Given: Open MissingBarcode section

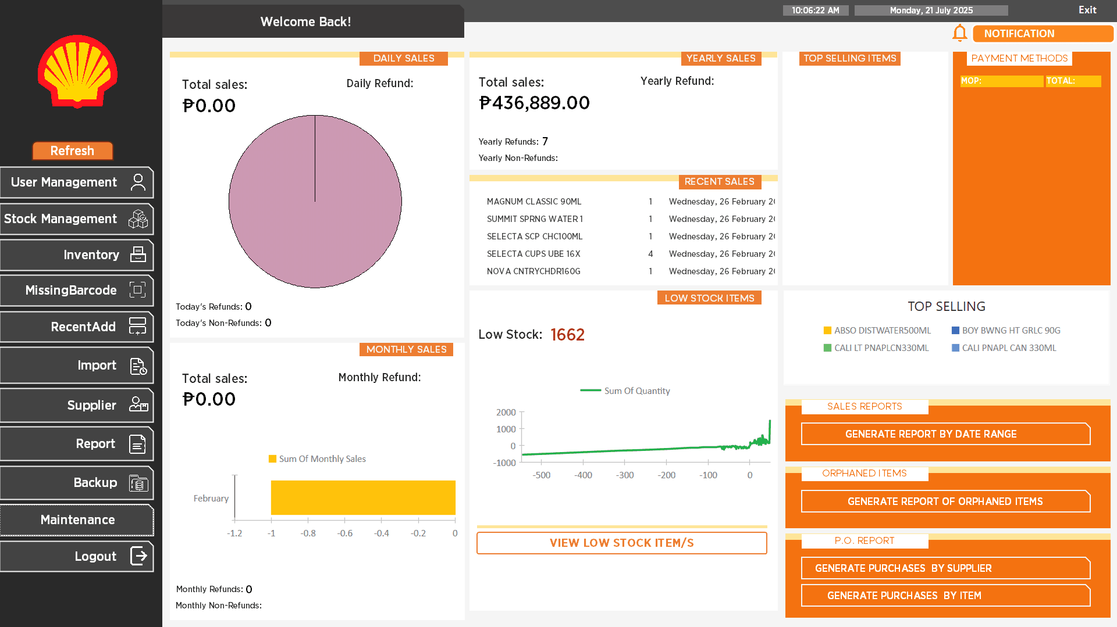Looking at the screenshot, I should click(77, 290).
